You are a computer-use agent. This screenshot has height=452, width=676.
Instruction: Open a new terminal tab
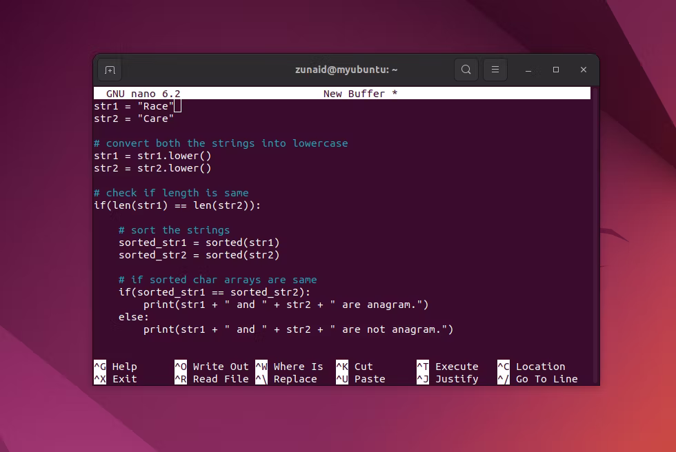pos(109,70)
